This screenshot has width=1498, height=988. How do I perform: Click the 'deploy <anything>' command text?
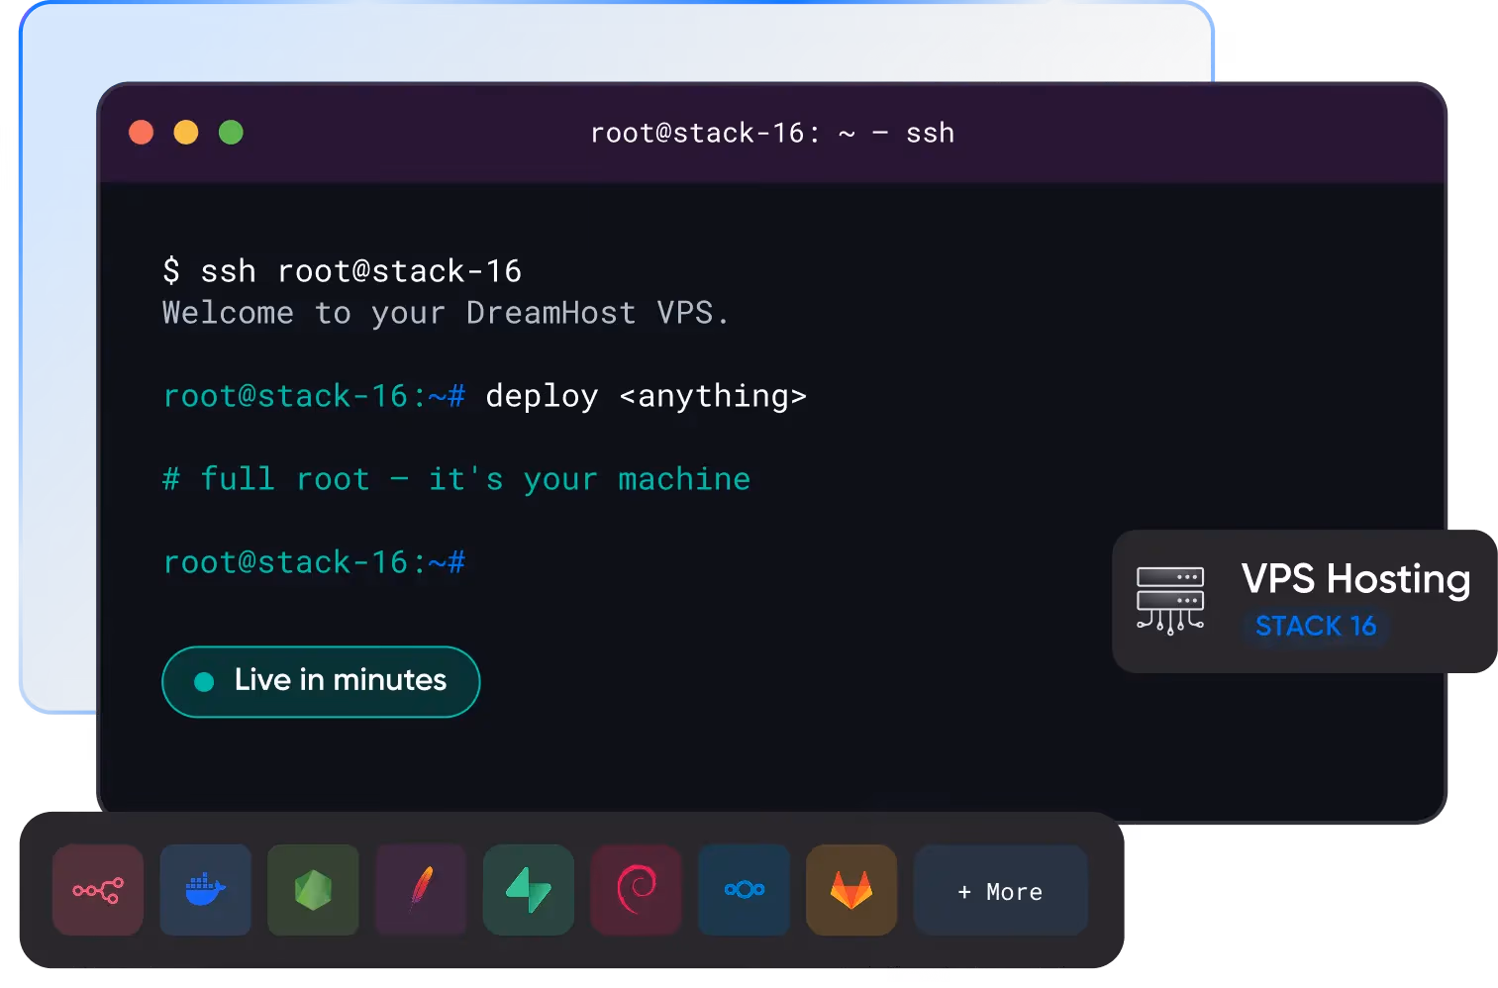[647, 397]
